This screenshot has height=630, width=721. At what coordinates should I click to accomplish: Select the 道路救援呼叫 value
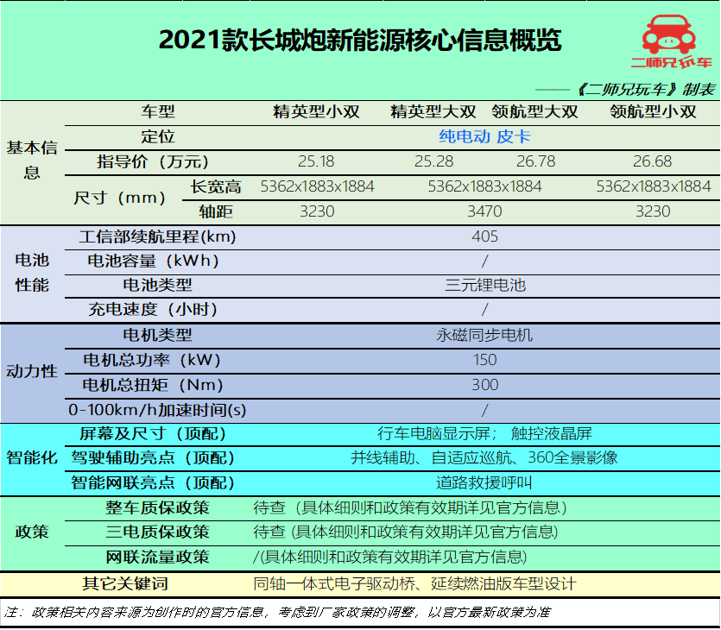pyautogui.click(x=484, y=483)
